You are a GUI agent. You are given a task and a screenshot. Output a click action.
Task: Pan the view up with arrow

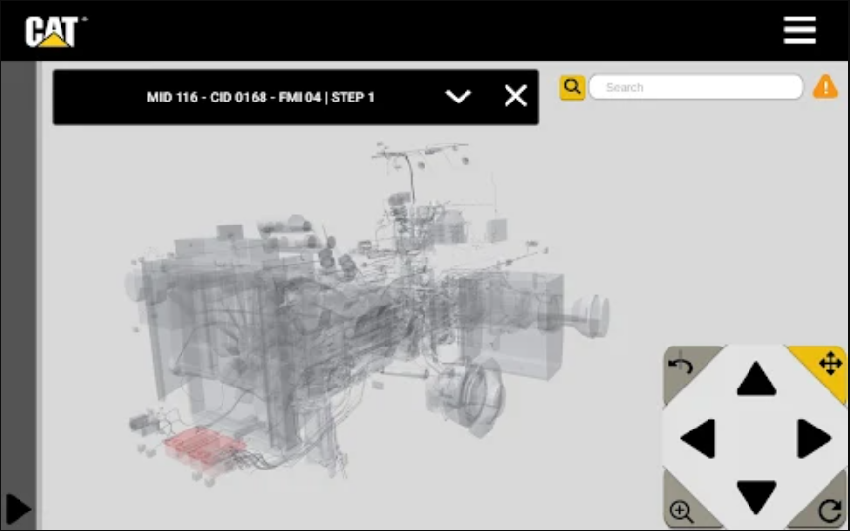[755, 379]
